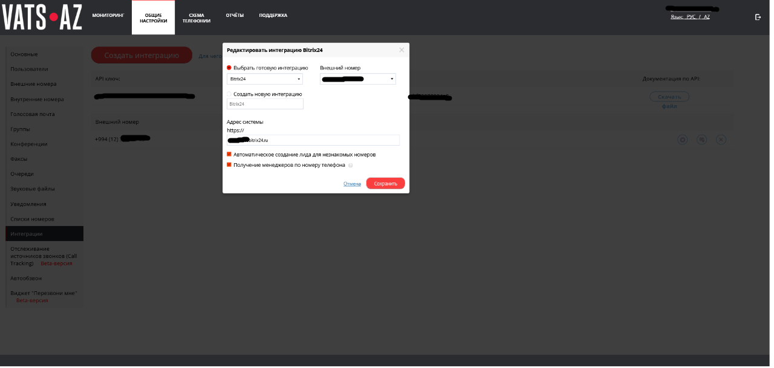Click the Отмена link
Viewport: 774px width, 368px height.
[352, 184]
